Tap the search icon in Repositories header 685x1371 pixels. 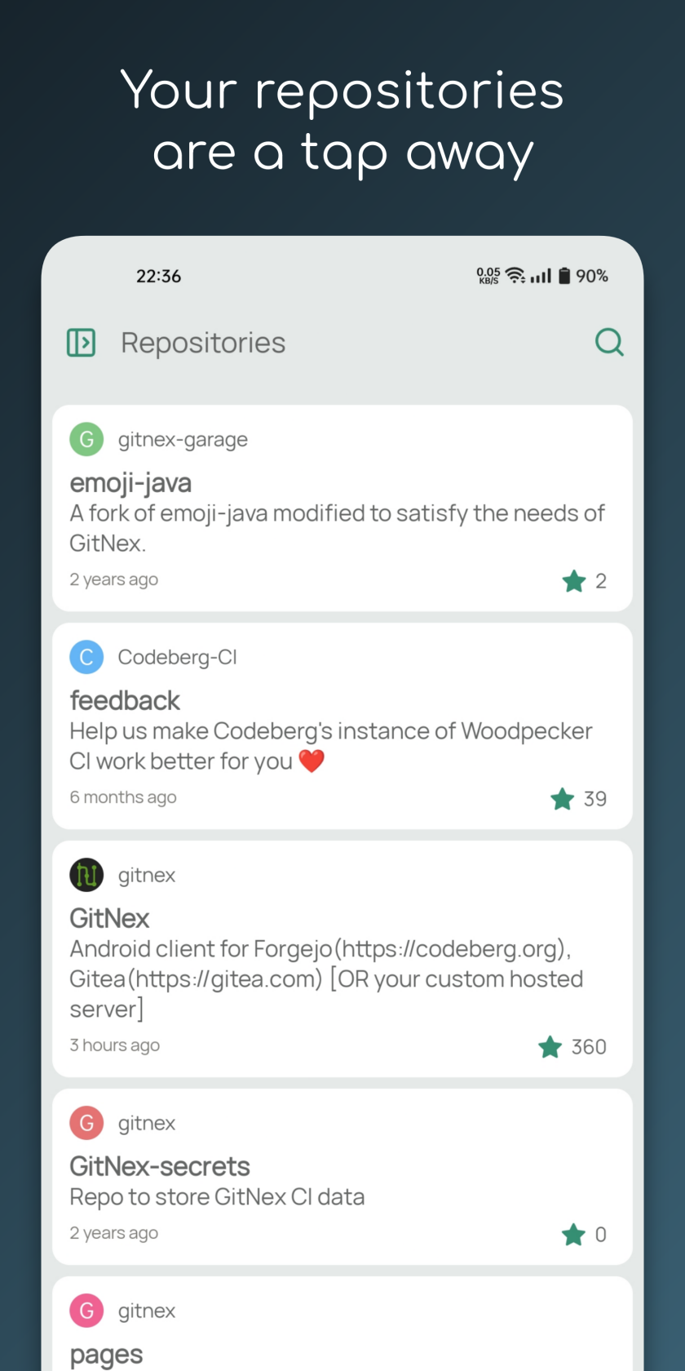pos(610,342)
